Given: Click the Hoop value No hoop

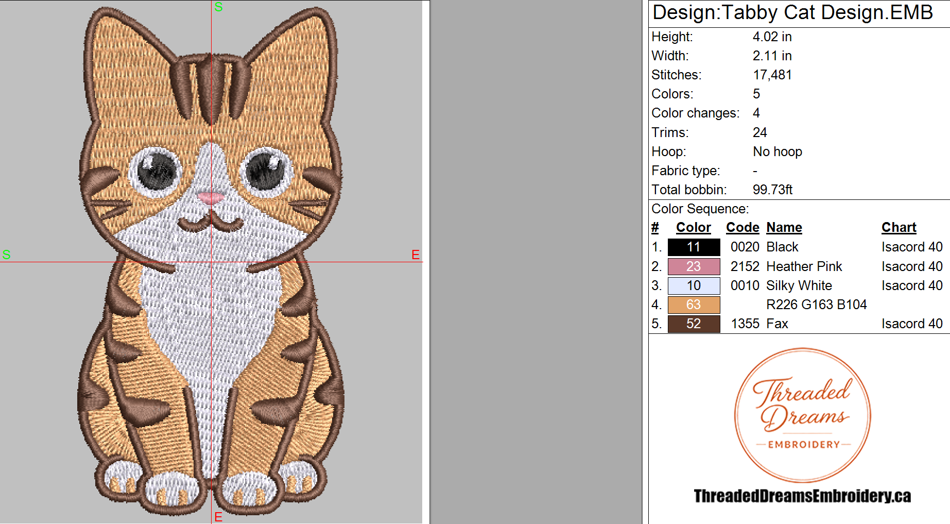Looking at the screenshot, I should (x=777, y=151).
